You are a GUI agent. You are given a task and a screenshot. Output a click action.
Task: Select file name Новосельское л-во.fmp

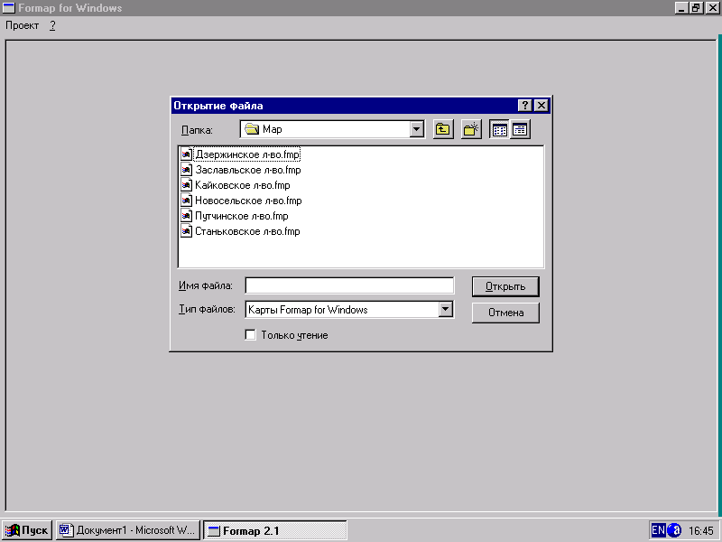point(248,201)
